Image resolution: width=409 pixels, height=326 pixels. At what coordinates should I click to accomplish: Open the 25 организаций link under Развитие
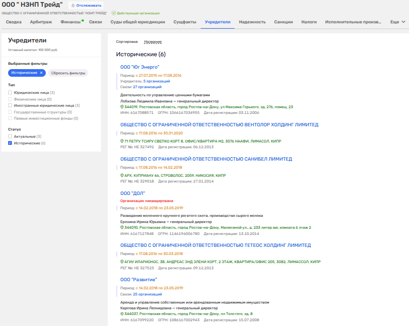(147, 295)
